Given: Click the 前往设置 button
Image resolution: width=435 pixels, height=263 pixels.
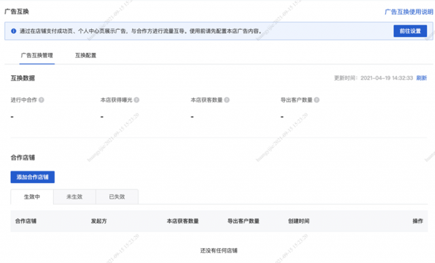Looking at the screenshot, I should pyautogui.click(x=410, y=31).
